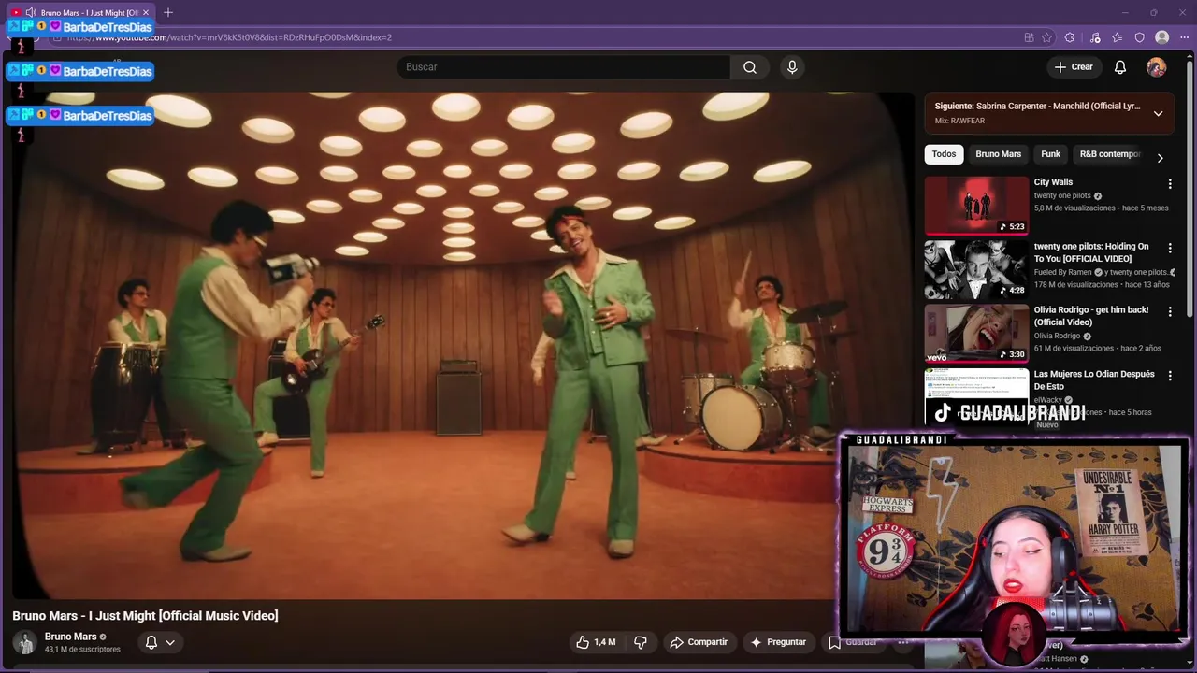Open the Bruno Mars channel name link
Screen dimensions: 1197x673
pyautogui.click(x=70, y=637)
